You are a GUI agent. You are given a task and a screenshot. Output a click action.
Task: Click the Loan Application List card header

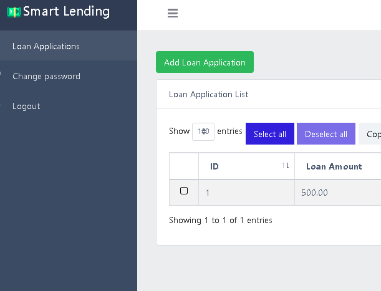coord(209,94)
